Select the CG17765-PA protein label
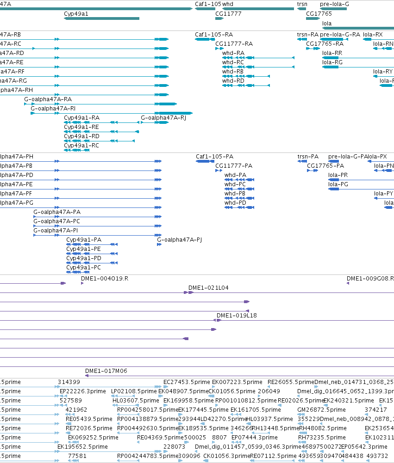Image resolution: width=394 pixels, height=463 pixels. coord(325,165)
